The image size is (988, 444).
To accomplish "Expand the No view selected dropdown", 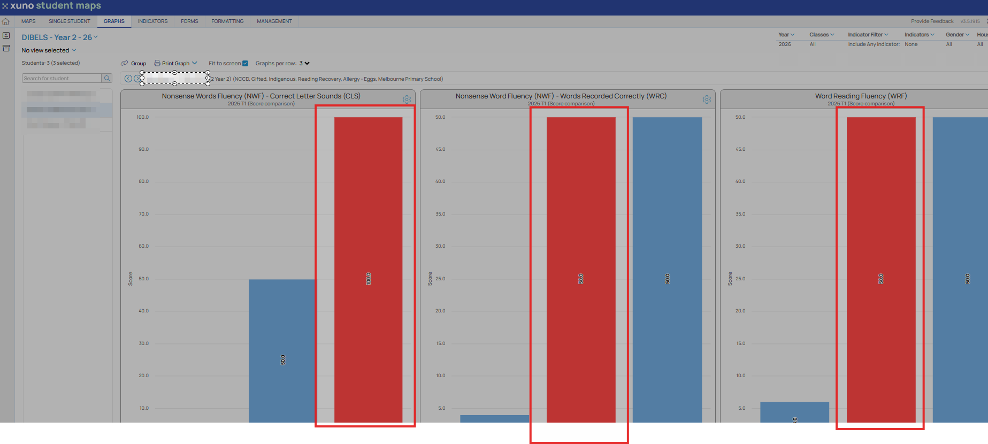I will click(49, 50).
